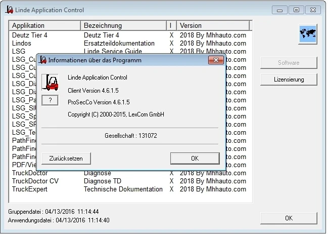328x234 pixels.
Task: Close the Linde Application Control main window
Action: tap(313, 10)
